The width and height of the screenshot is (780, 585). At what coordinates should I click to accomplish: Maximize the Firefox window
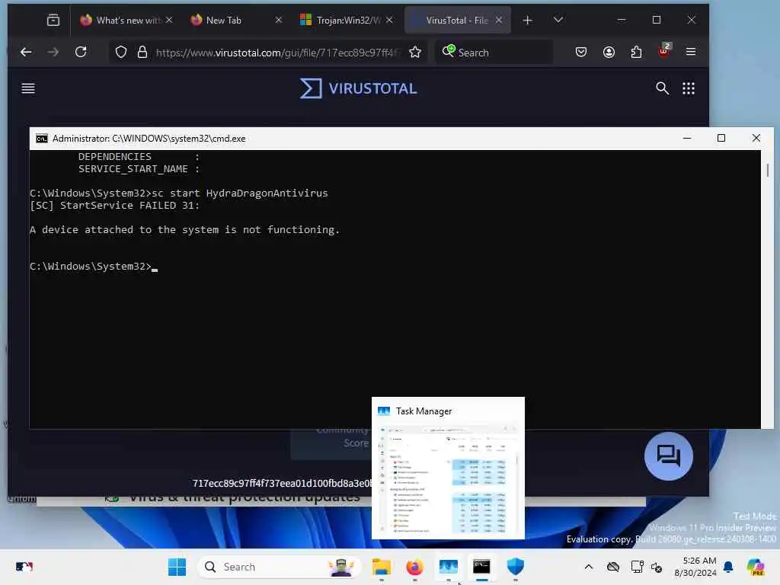tap(657, 20)
